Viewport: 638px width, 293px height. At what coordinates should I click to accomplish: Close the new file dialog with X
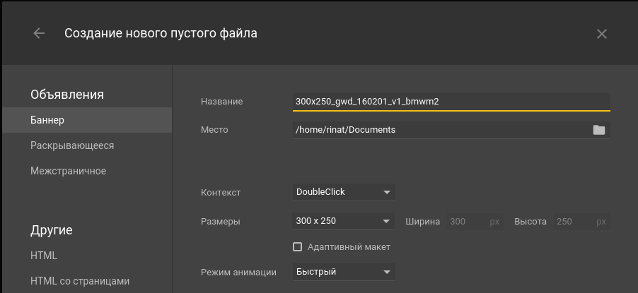click(601, 34)
